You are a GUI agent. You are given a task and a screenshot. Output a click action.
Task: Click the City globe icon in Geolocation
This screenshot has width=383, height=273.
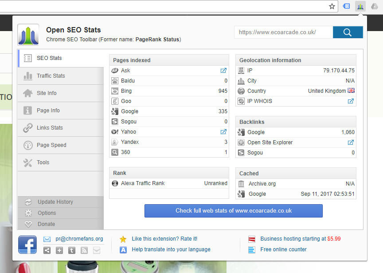(x=241, y=81)
